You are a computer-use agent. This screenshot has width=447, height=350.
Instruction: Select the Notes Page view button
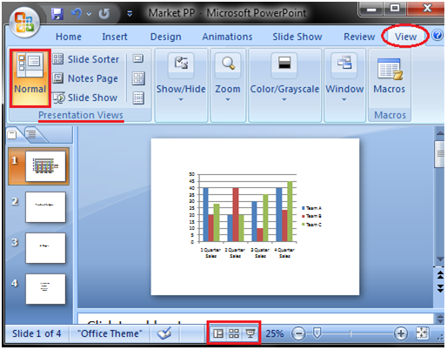(x=85, y=78)
